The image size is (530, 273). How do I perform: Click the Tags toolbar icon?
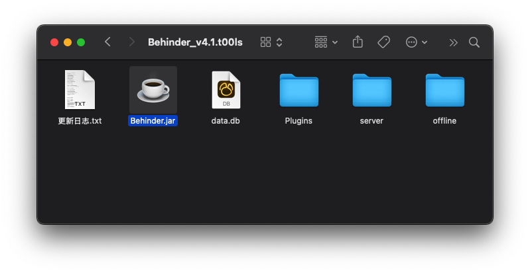tap(384, 42)
